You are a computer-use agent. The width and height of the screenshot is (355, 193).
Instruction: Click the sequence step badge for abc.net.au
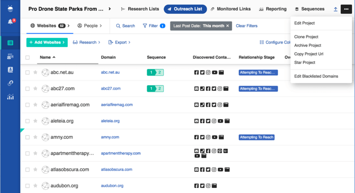155,72
